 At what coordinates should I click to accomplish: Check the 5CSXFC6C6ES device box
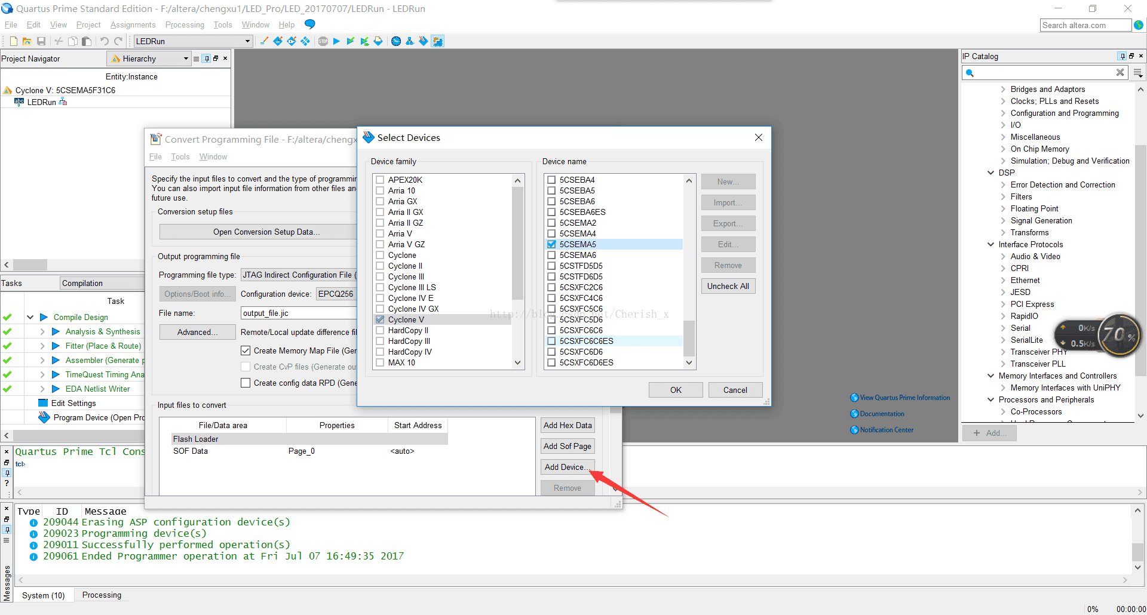point(551,341)
